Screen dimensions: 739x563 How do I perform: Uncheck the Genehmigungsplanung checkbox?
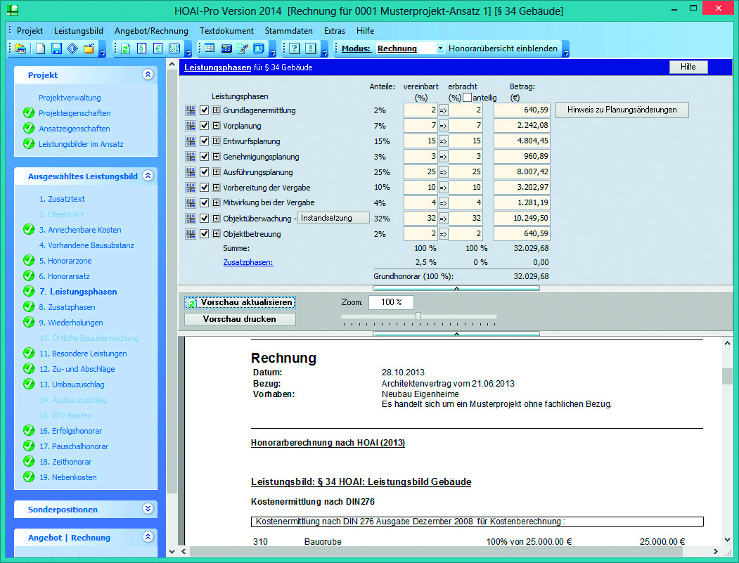[x=204, y=157]
